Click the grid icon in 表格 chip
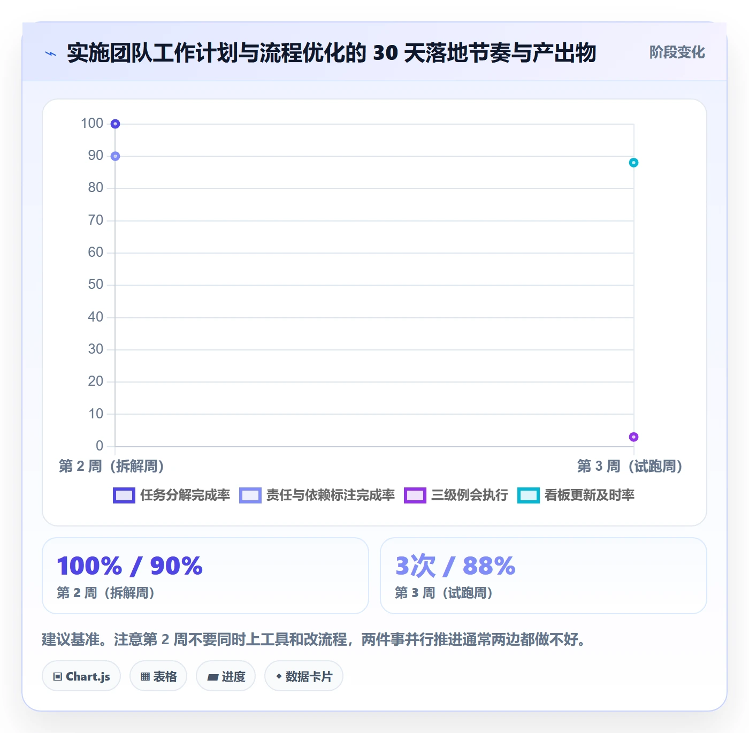This screenshot has width=749, height=733. [x=146, y=677]
